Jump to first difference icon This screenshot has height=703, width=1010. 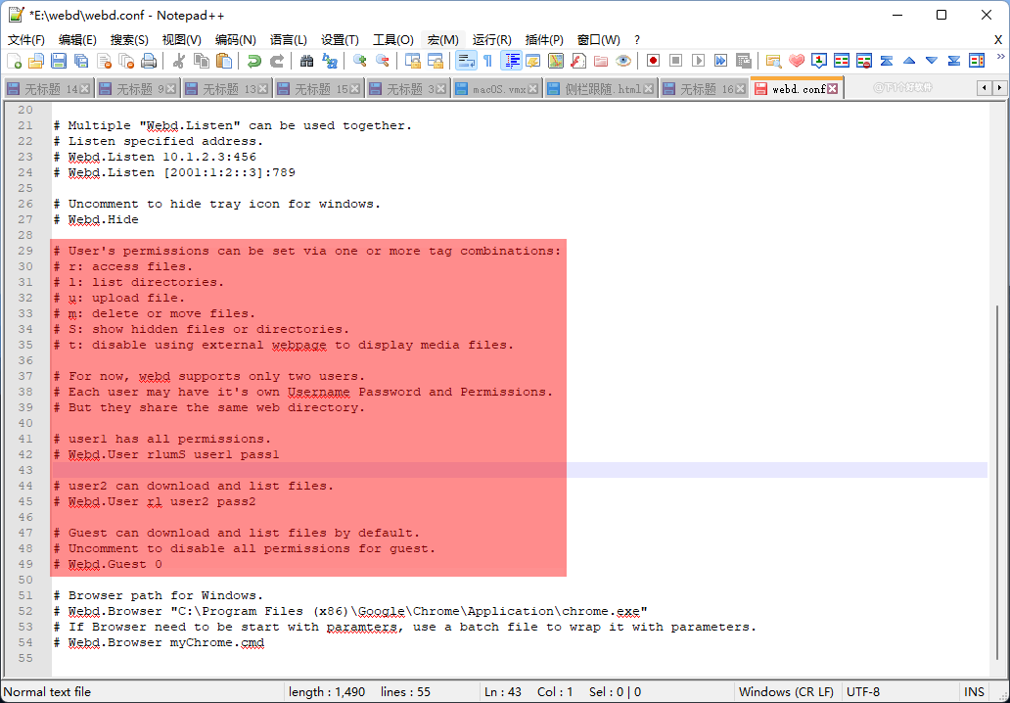click(x=887, y=62)
